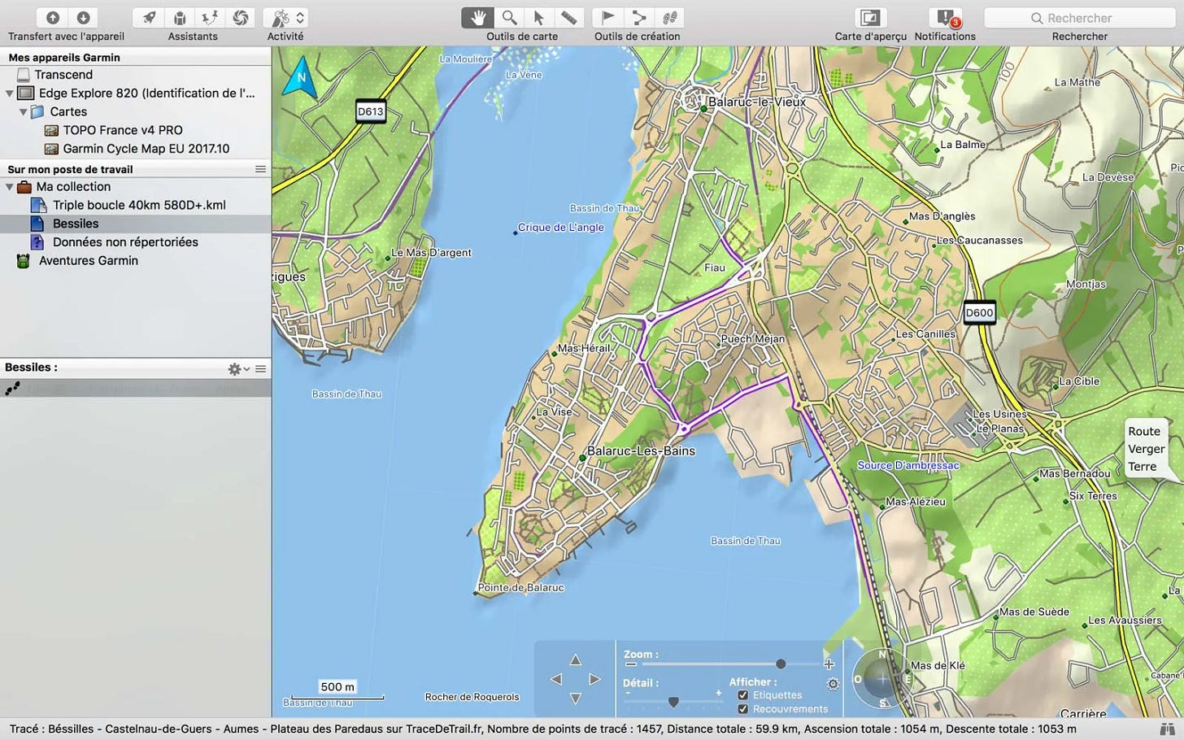
Task: Open the Bessiles panel list-view menu
Action: pos(260,369)
